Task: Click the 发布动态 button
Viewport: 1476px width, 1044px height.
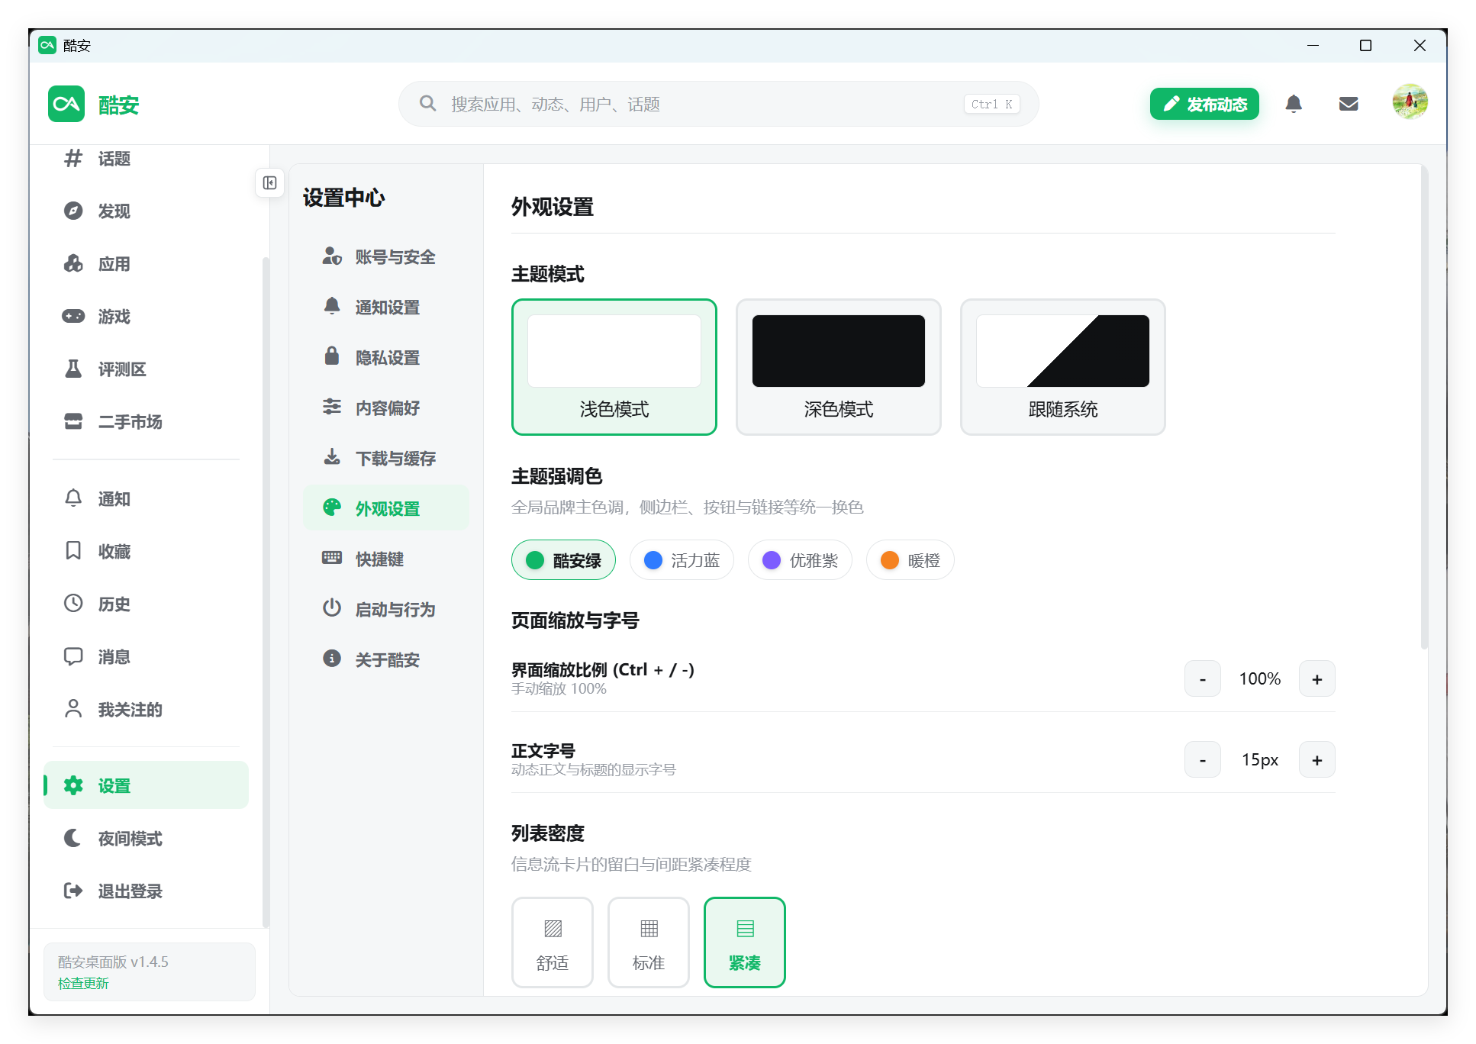Action: (1204, 104)
